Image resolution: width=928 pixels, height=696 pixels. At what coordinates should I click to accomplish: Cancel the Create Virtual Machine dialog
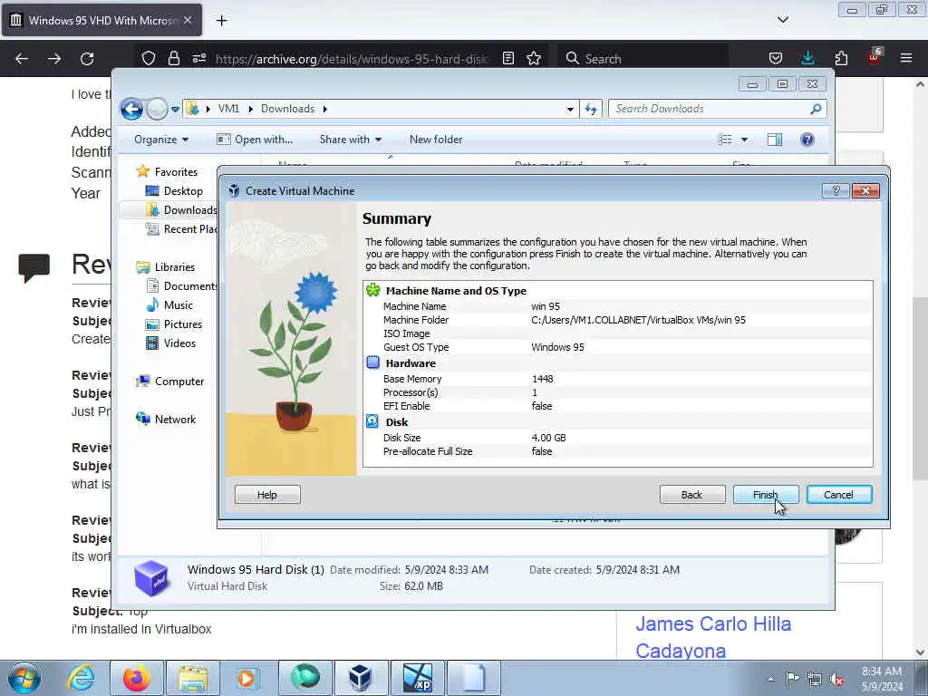(x=838, y=494)
